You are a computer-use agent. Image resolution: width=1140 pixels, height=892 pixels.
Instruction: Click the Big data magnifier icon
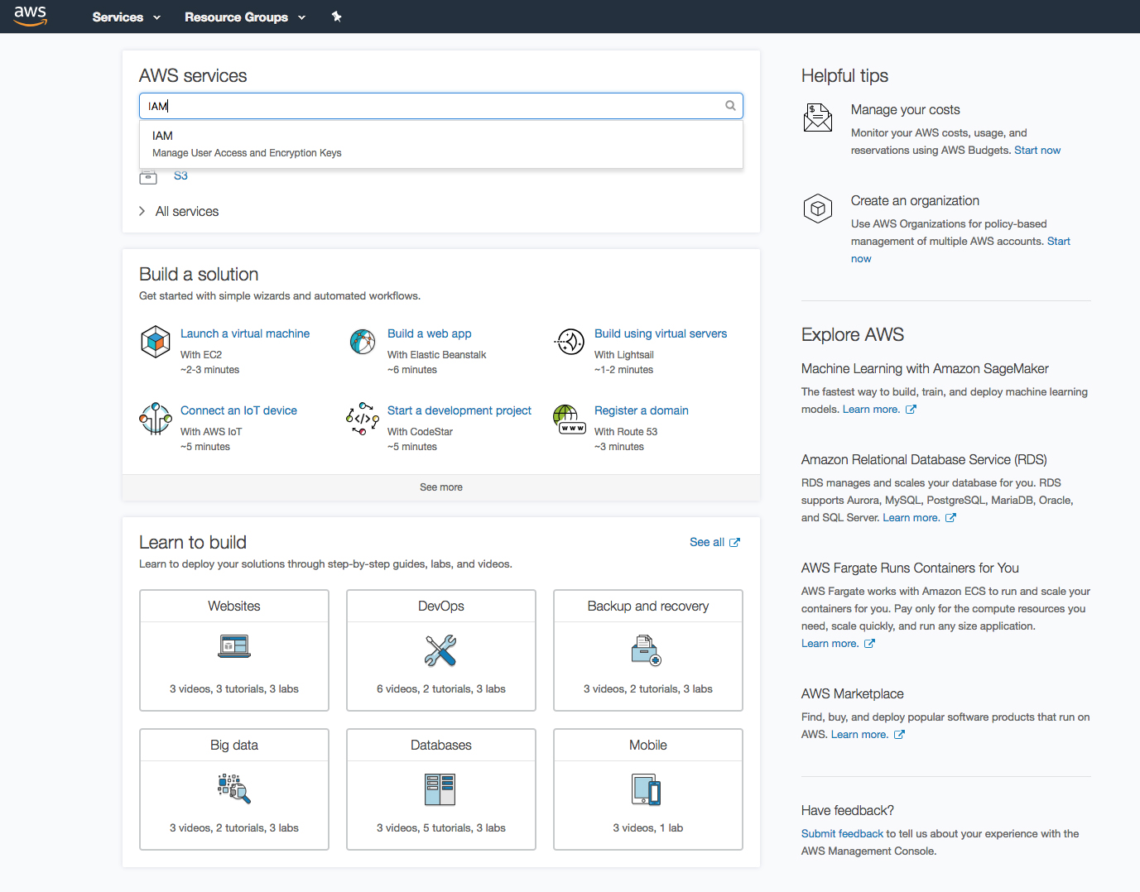click(x=233, y=789)
